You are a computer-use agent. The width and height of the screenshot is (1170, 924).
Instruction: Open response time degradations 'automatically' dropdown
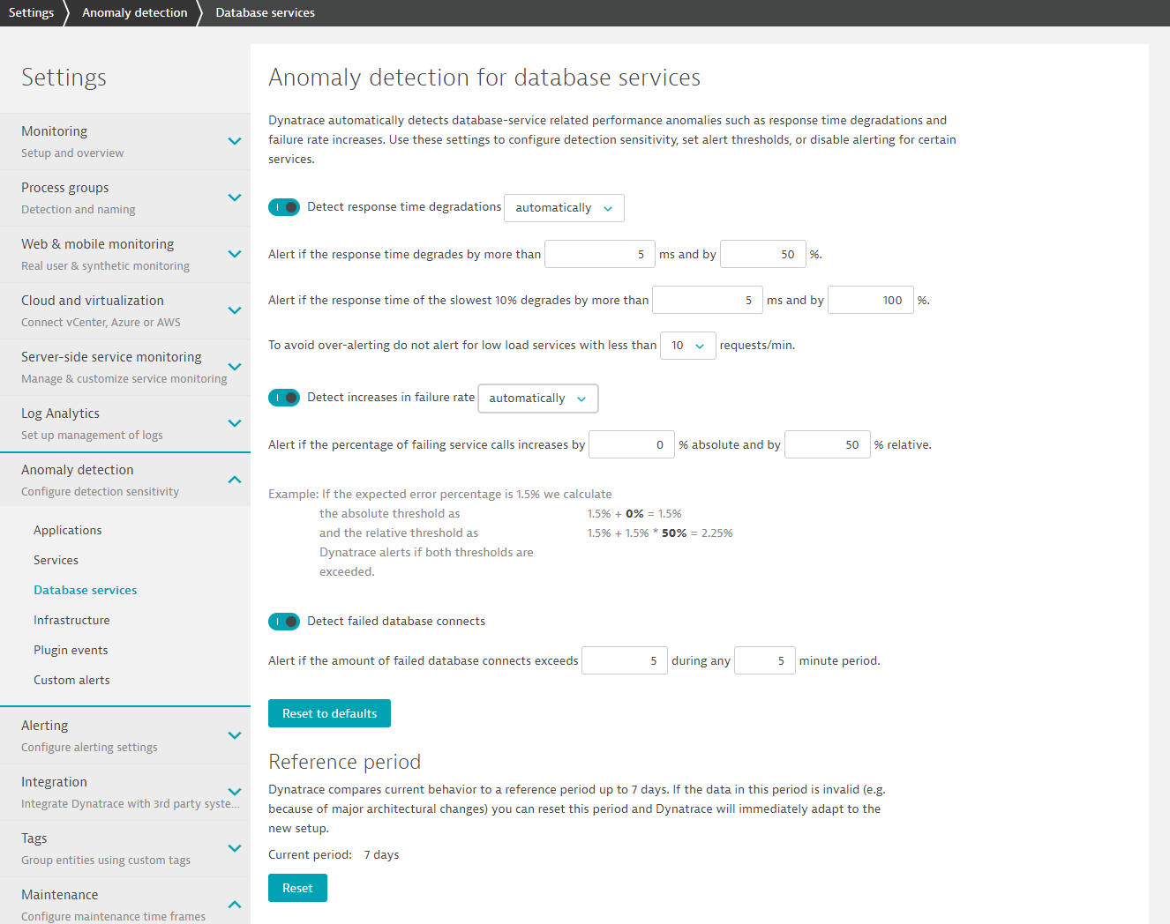point(564,208)
